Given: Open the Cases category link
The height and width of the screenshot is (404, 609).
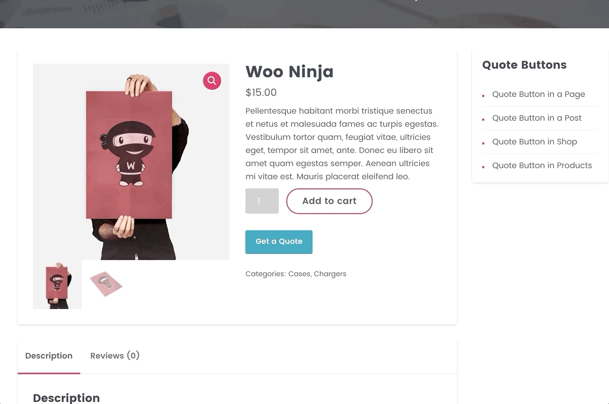Looking at the screenshot, I should click(x=299, y=274).
